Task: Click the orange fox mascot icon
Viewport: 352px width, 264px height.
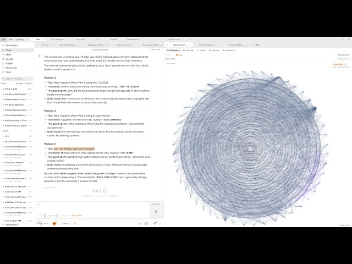Action: point(54,223)
